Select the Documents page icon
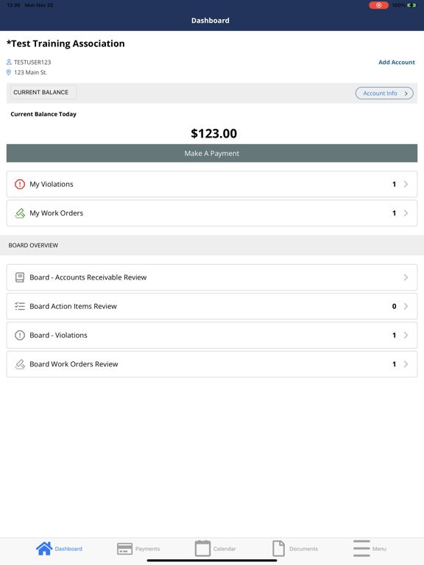424x565 pixels. [x=279, y=548]
